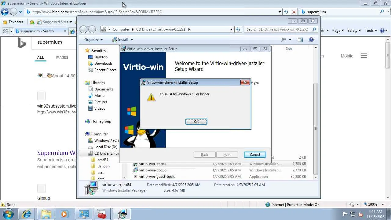Click Install in the Explorer toolbar

point(120,40)
